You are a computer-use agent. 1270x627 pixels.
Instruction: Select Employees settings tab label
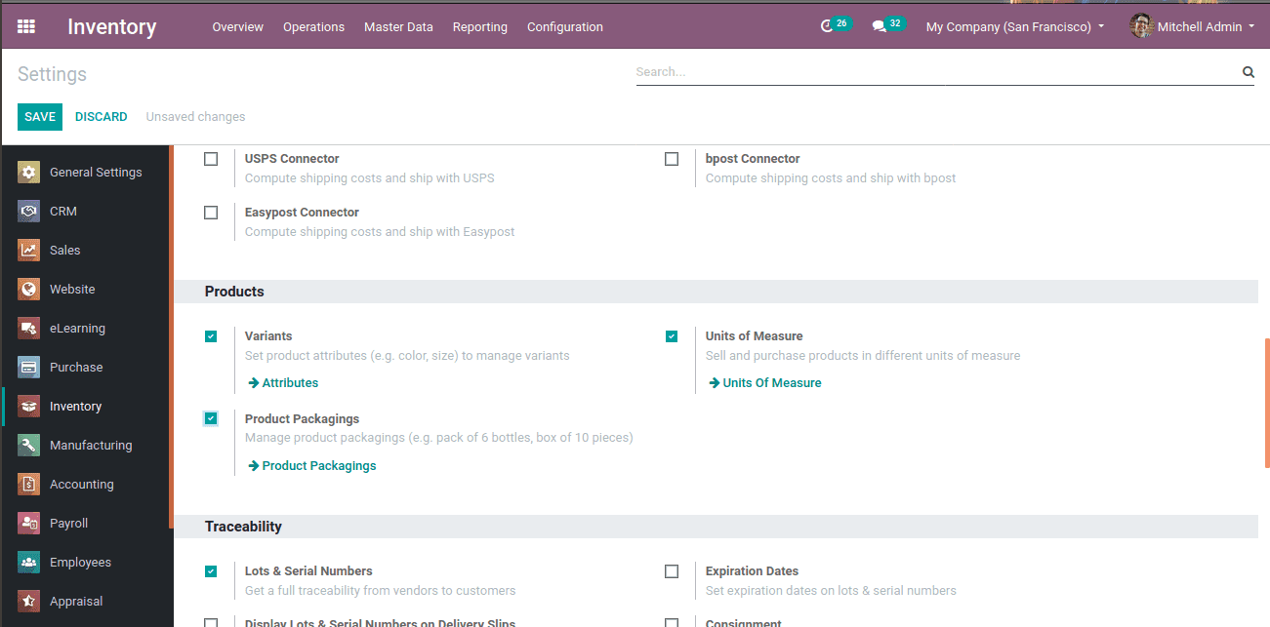[80, 563]
